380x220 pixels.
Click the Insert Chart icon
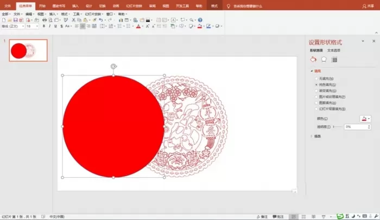pos(121,20)
